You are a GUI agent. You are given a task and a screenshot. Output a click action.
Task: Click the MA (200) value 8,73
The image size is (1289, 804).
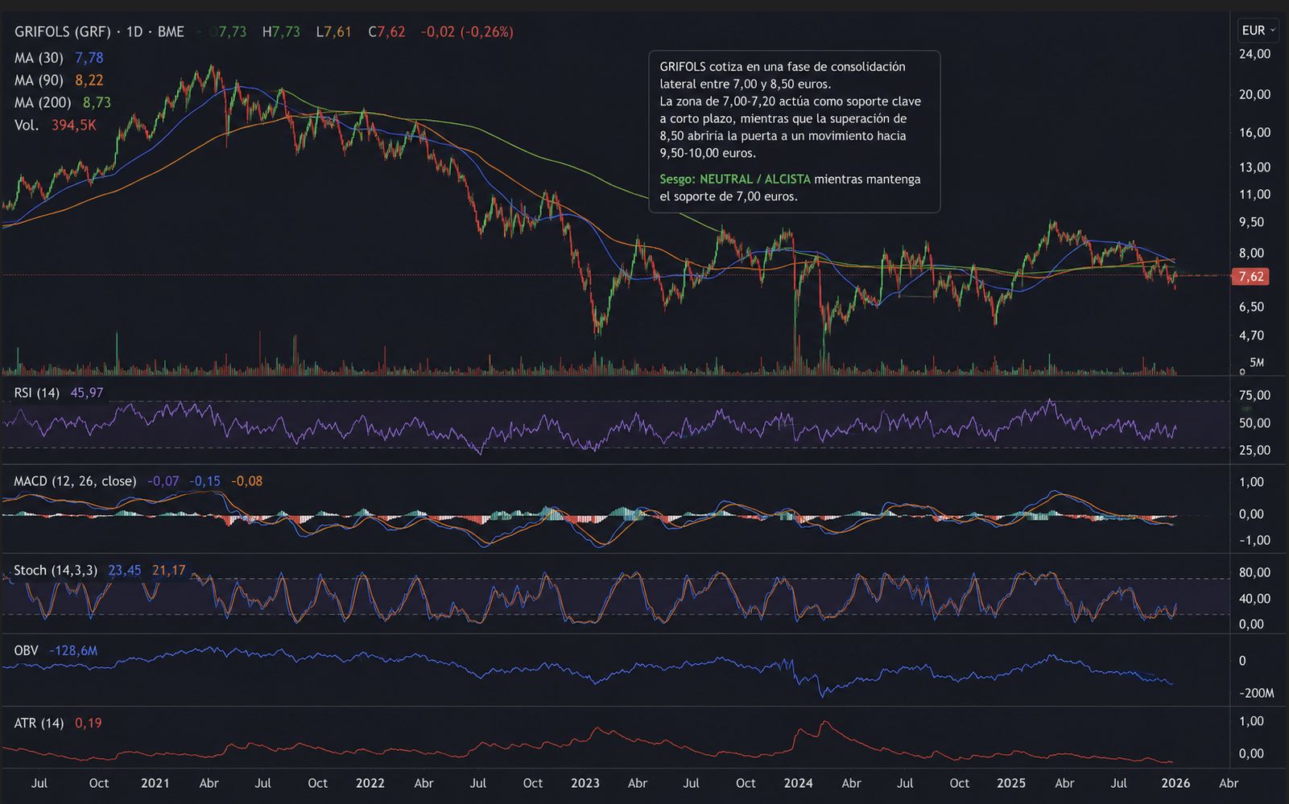point(97,103)
